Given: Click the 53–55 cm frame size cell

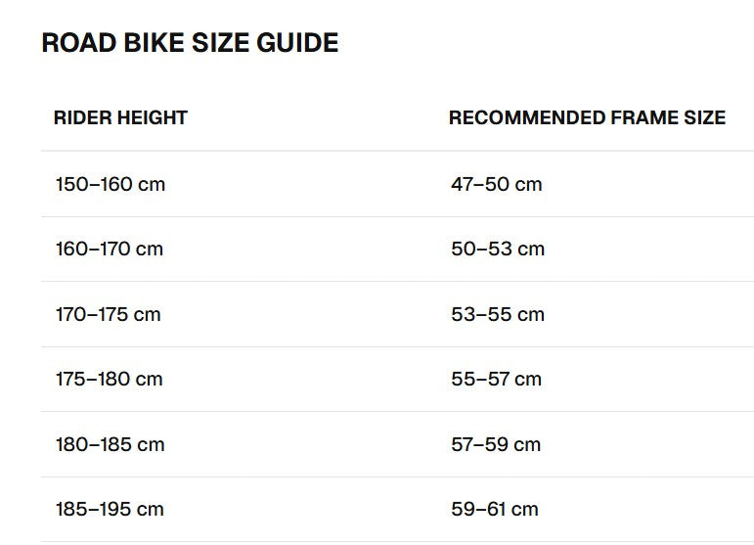Looking at the screenshot, I should pos(498,314).
